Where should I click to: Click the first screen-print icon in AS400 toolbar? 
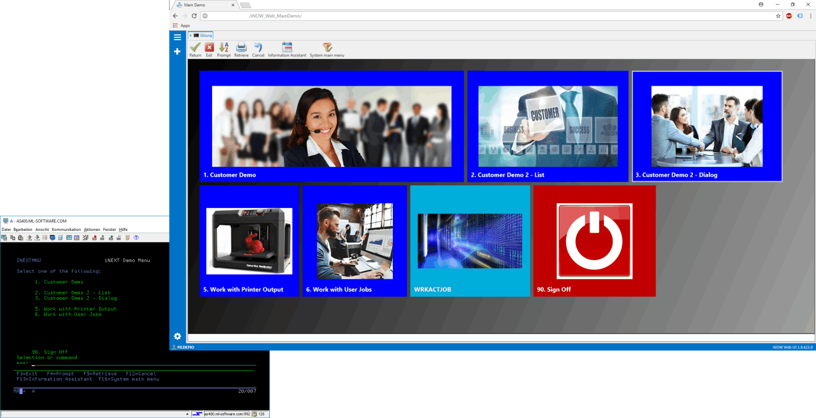pyautogui.click(x=4, y=237)
